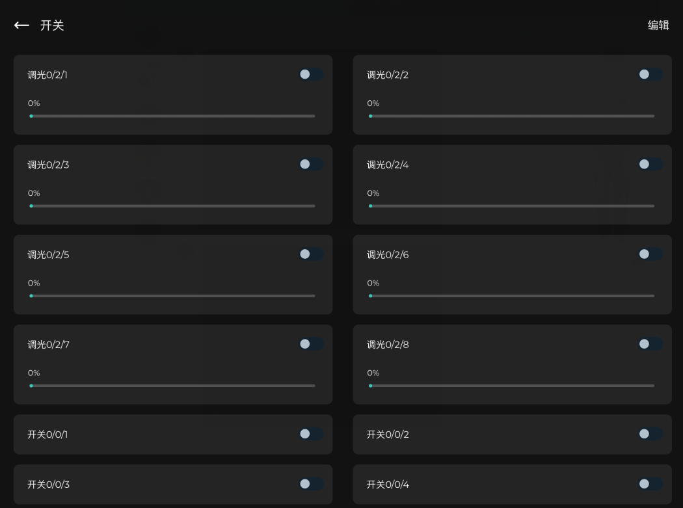Toggle the 调光0/2/5 switch
Viewport: 683px width, 508px height.
(x=311, y=254)
